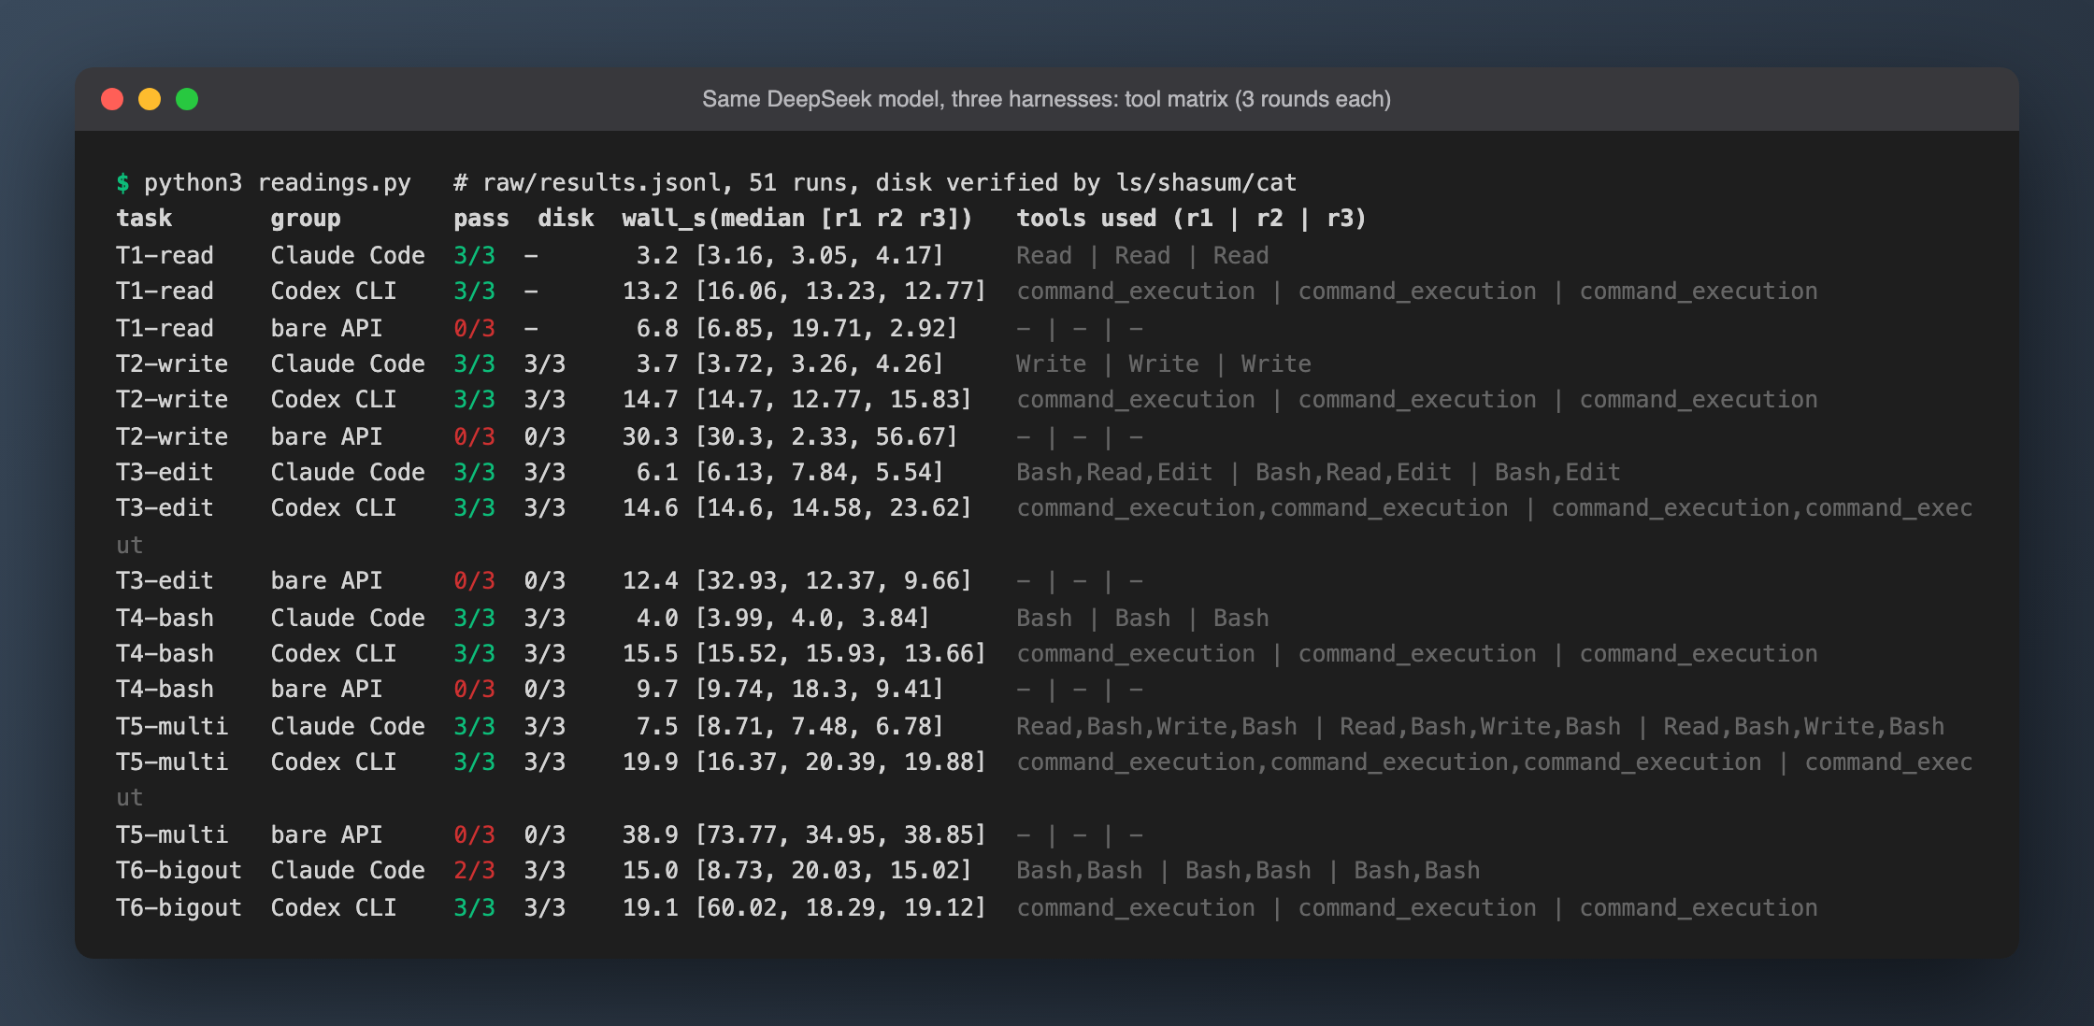Click the red 2/3 pass for T6-bigout Claude Code
The height and width of the screenshot is (1026, 2094).
click(474, 871)
